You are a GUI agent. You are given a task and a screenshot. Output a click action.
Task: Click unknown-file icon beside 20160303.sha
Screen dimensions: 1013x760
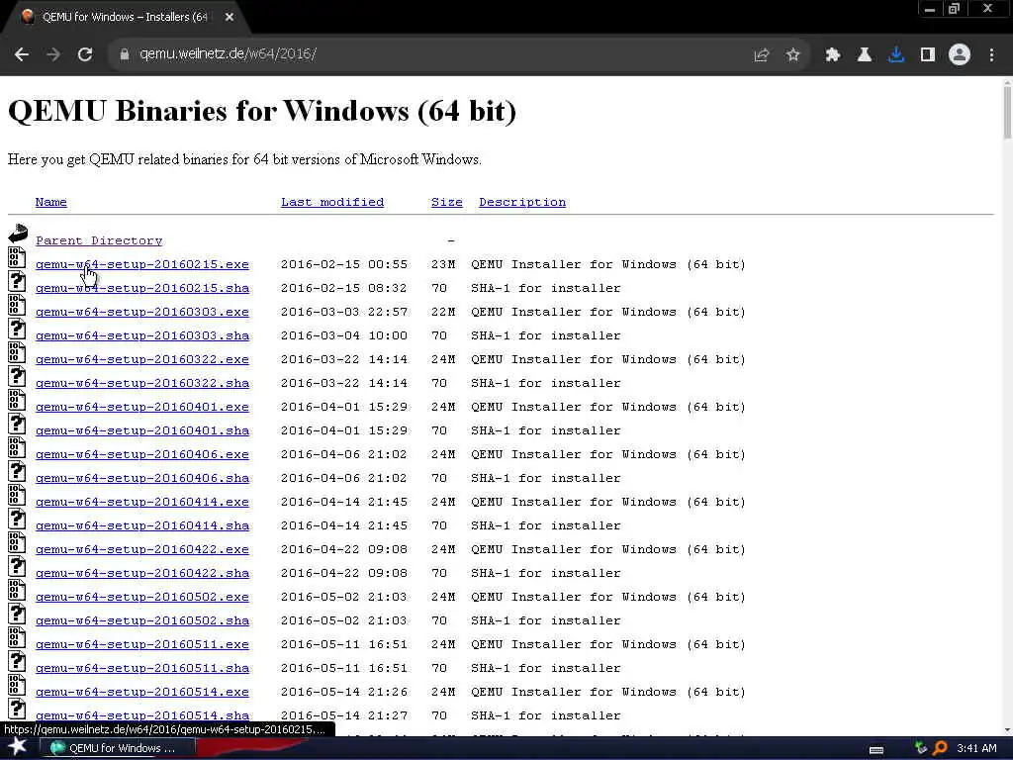(x=17, y=329)
